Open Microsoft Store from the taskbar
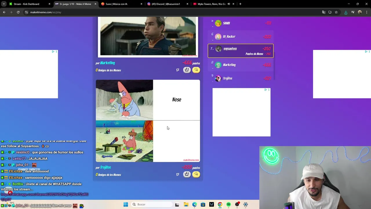 [x=203, y=204]
